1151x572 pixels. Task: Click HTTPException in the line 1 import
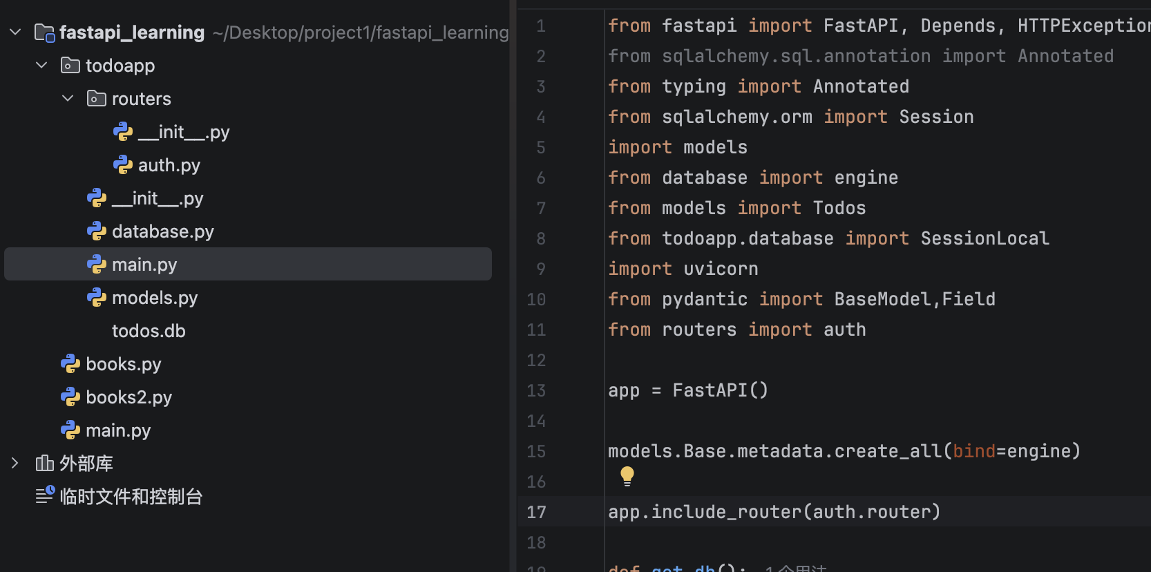click(1084, 26)
